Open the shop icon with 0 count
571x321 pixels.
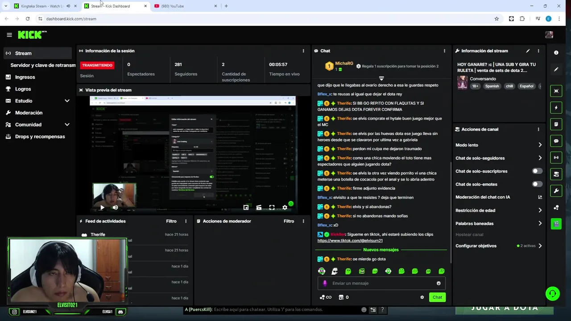(343, 297)
